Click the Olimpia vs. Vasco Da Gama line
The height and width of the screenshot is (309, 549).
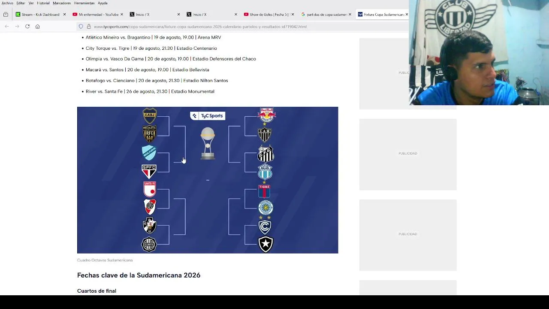(171, 59)
